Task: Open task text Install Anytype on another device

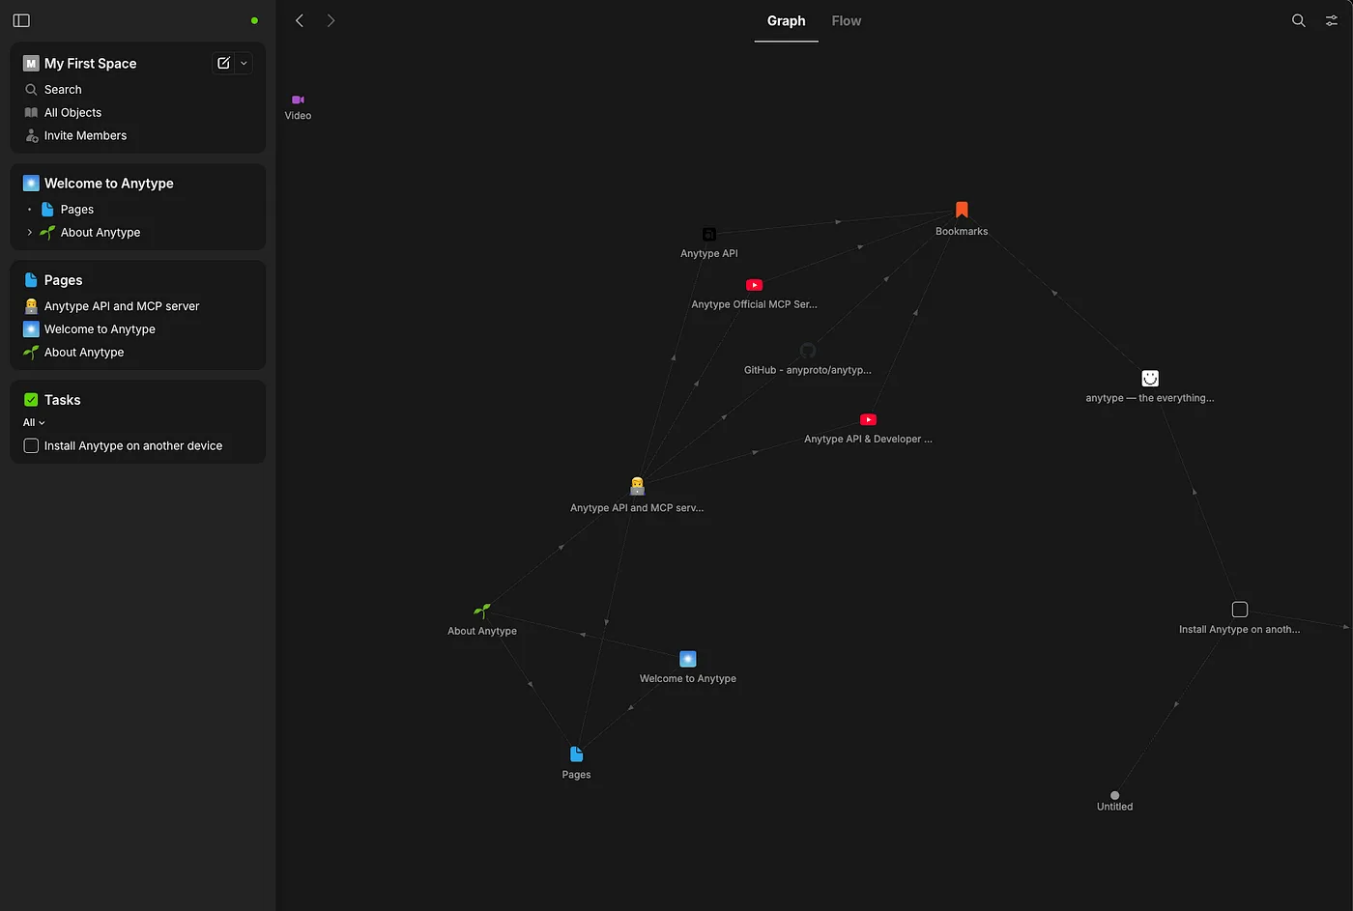Action: [133, 445]
